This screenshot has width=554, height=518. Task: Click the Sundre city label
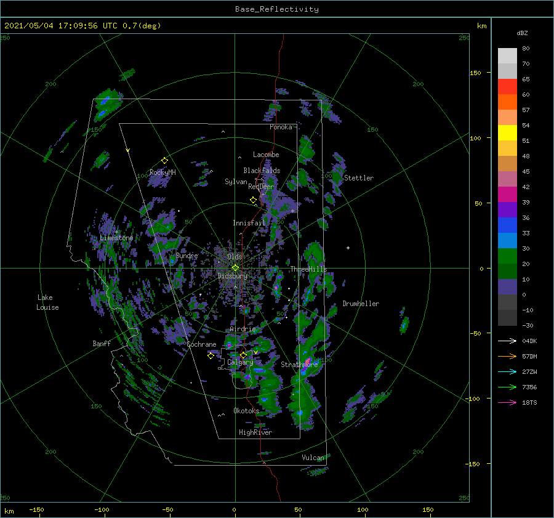click(x=187, y=256)
